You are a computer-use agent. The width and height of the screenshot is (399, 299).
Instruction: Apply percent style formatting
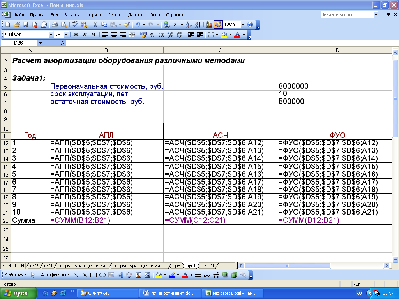[x=152, y=35]
